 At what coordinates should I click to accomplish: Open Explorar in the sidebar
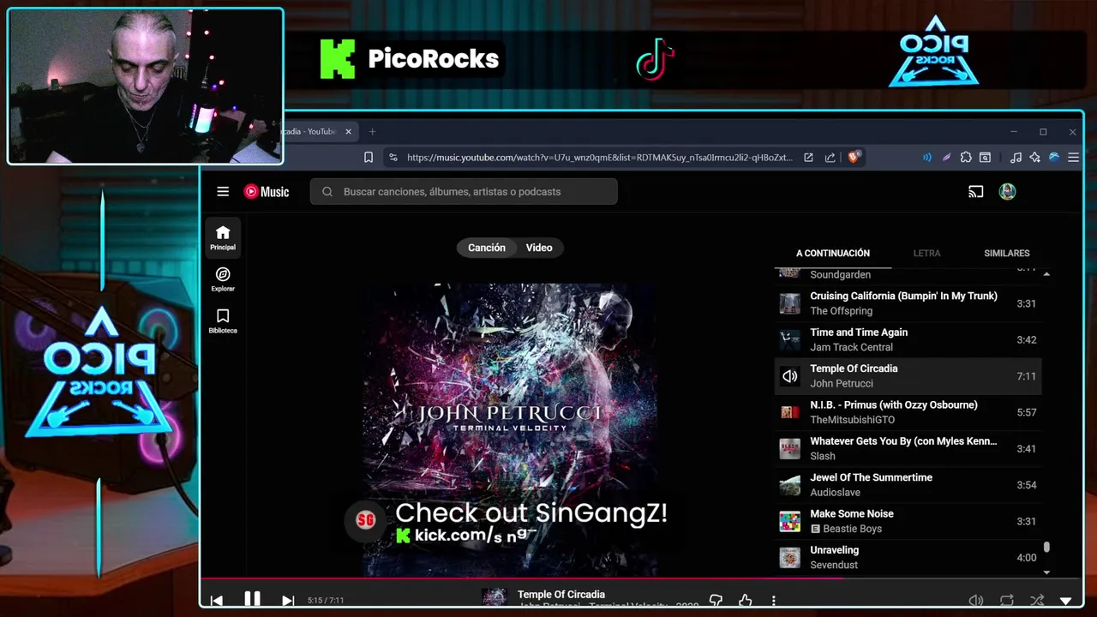click(x=223, y=279)
